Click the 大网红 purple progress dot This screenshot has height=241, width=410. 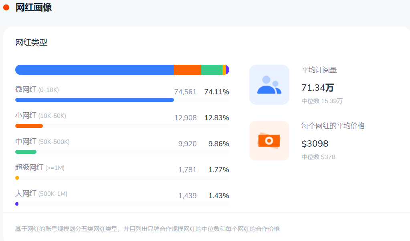17,204
